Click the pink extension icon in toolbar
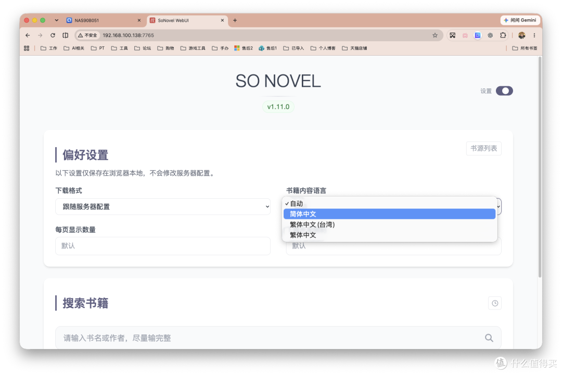This screenshot has height=375, width=562. (465, 35)
